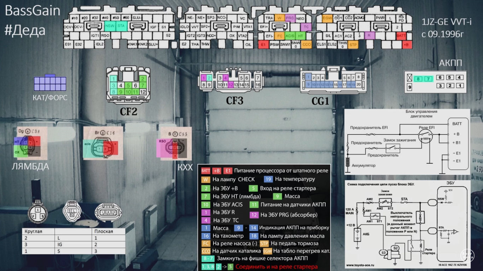
Task: Click the green HT pin on the ECU connector
Action: coord(301,35)
